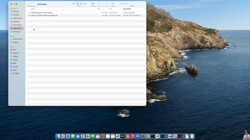Open the Action menu dropdown
Image resolution: width=250 pixels, height=140 pixels.
pos(113,3)
